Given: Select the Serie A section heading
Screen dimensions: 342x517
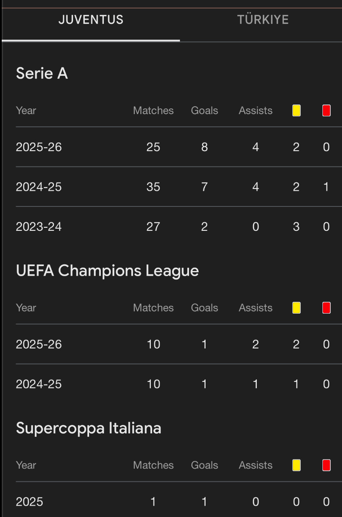Looking at the screenshot, I should click(42, 74).
